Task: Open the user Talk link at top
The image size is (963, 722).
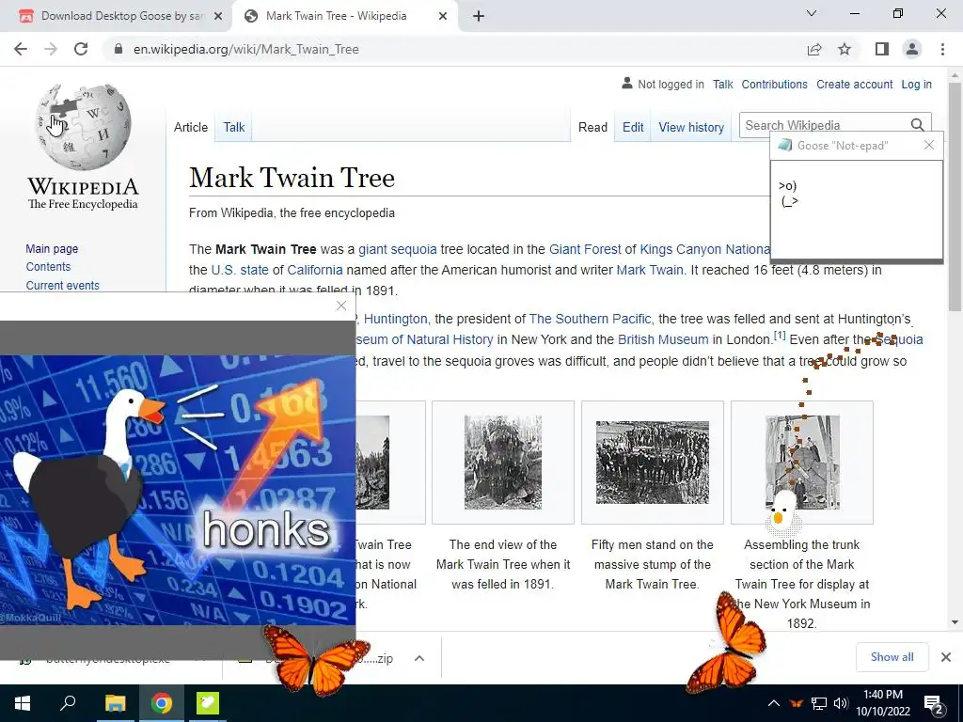Action: [722, 84]
